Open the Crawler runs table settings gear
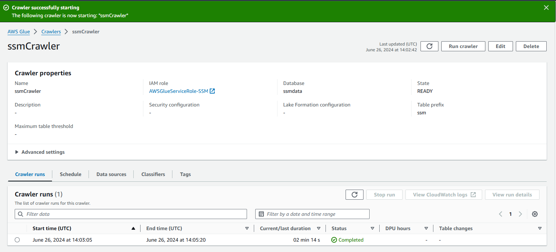The height and width of the screenshot is (252, 556). coord(535,214)
